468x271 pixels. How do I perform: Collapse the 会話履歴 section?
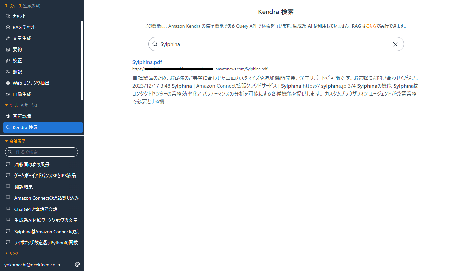[x=15, y=141]
